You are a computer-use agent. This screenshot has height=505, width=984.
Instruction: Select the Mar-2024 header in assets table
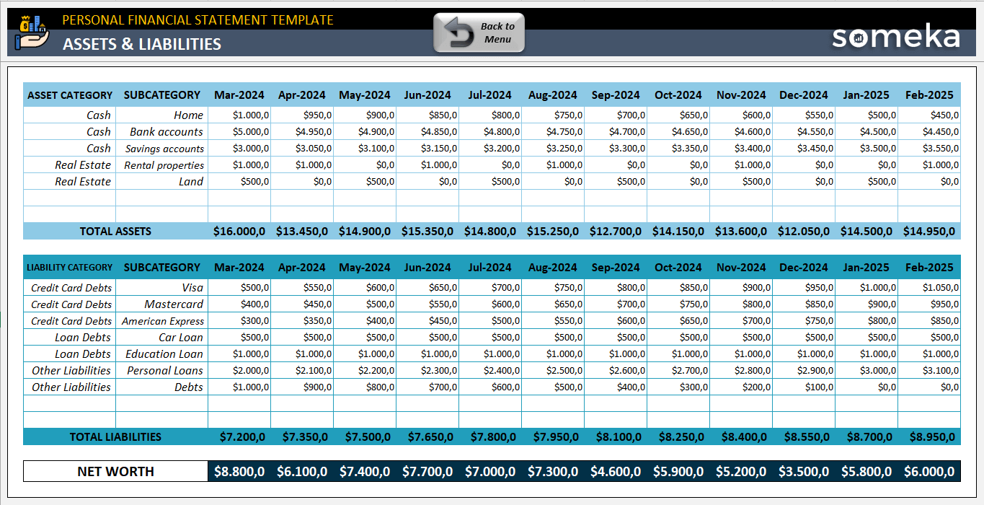[239, 95]
